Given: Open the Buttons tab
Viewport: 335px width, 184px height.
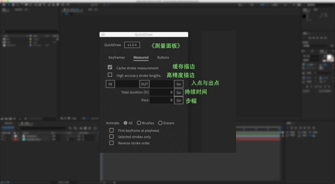Looking at the screenshot, I should [163, 57].
